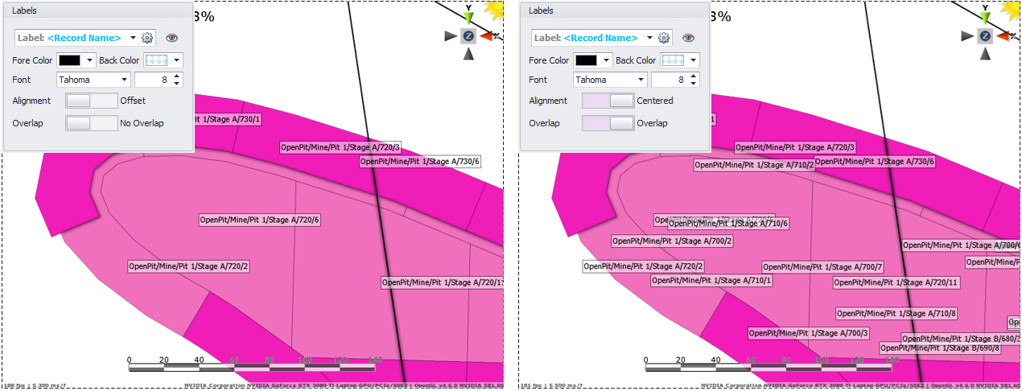Open label settings gear in left Labels panel

tap(147, 38)
